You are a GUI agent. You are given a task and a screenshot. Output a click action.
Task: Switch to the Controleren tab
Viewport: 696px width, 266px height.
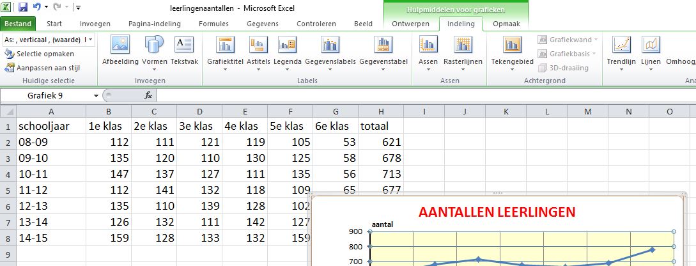tap(316, 24)
